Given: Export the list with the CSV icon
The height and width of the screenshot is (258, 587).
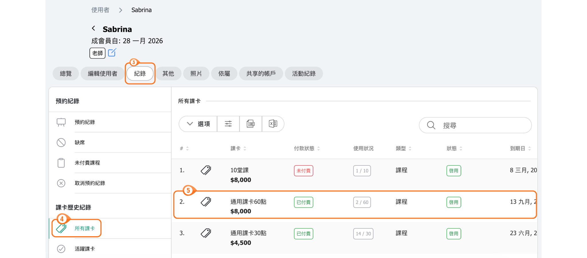Looking at the screenshot, I should [251, 124].
